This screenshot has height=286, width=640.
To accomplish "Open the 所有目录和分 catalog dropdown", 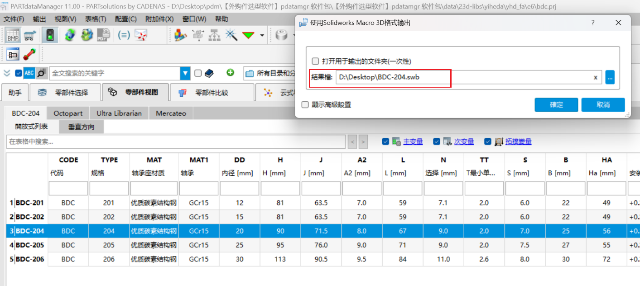I will point(270,73).
